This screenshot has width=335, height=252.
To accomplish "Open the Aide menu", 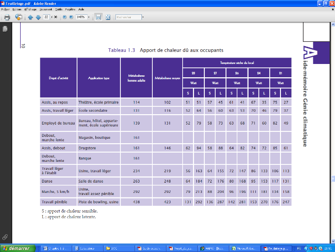I will 81,9.
